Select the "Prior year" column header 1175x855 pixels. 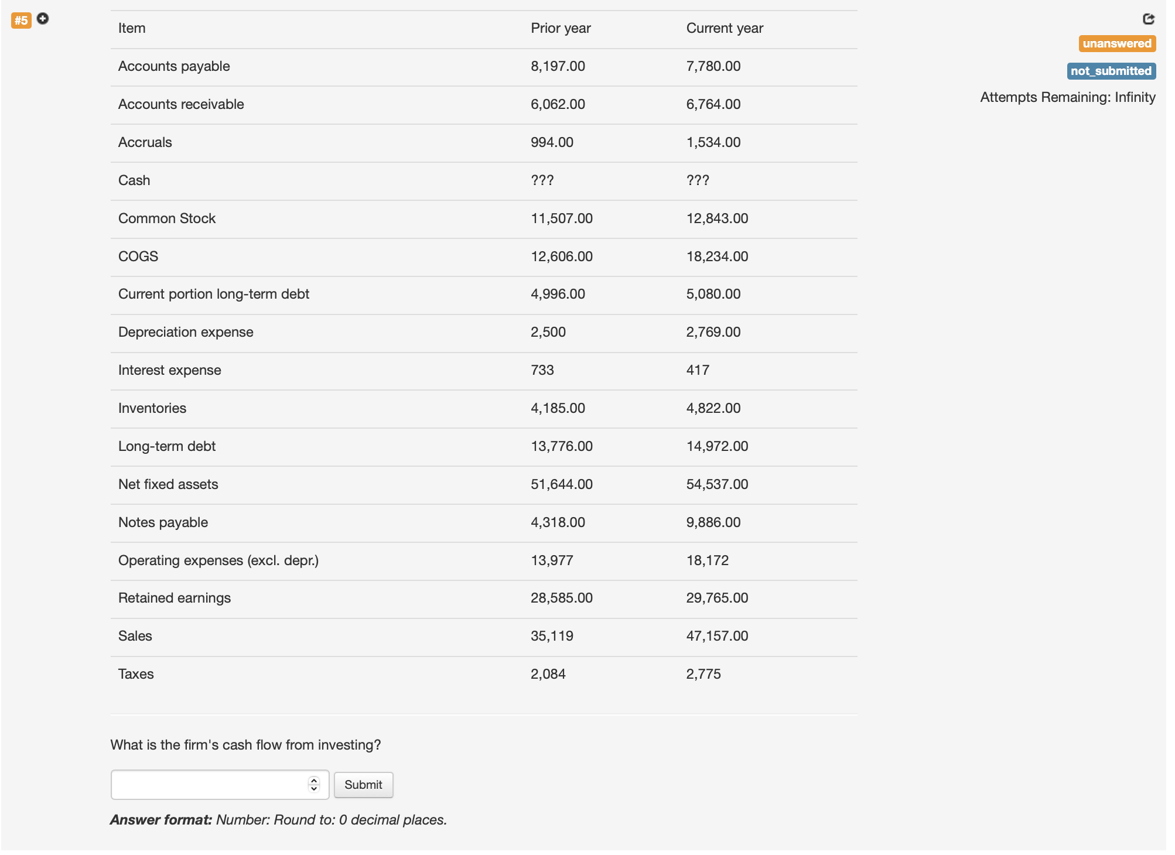pyautogui.click(x=561, y=28)
